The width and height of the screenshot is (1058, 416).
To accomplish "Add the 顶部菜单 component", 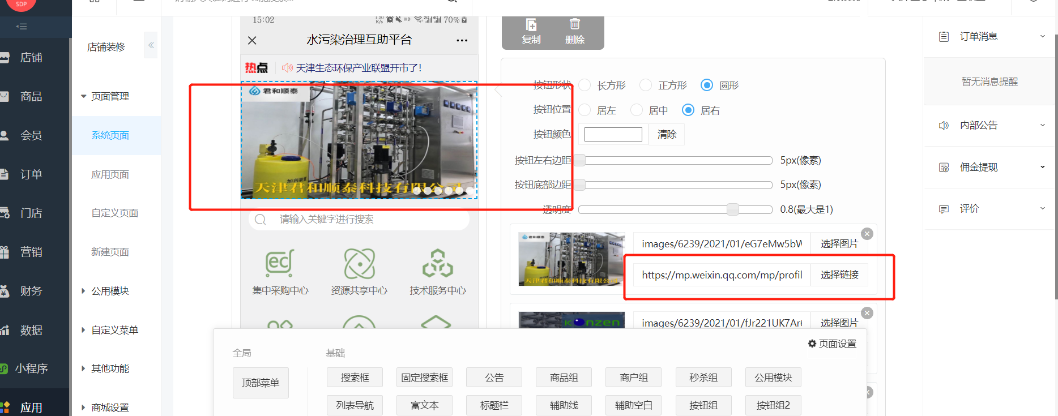I will coord(261,383).
